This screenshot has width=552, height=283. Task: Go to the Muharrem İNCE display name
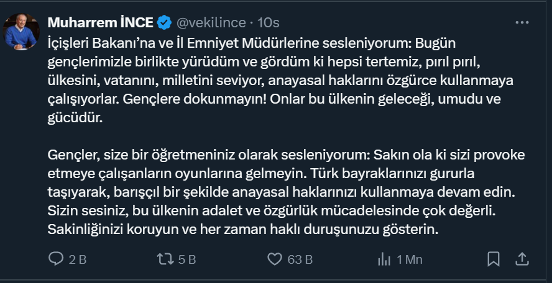click(x=101, y=23)
